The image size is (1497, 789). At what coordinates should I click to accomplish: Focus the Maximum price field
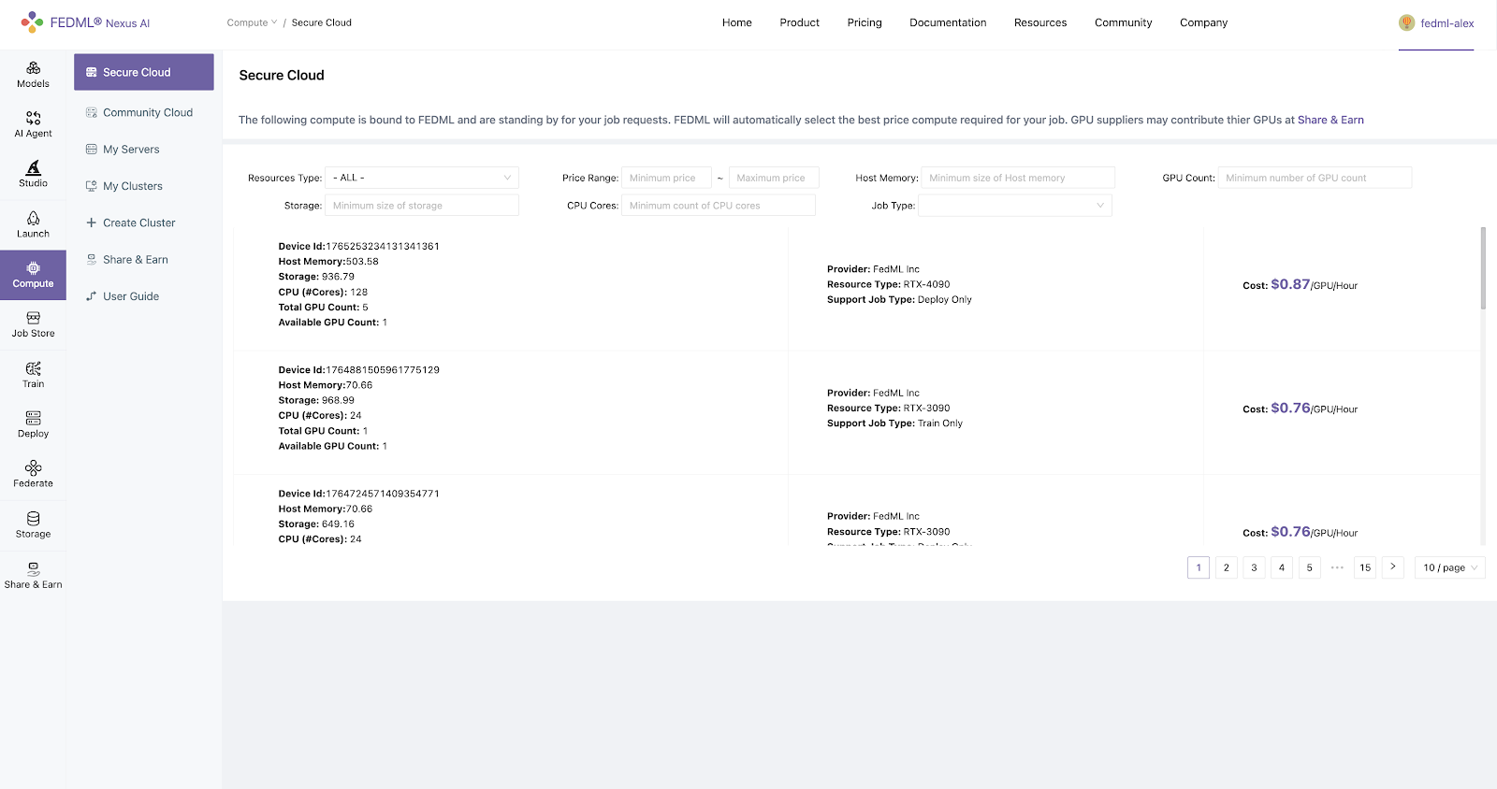774,178
